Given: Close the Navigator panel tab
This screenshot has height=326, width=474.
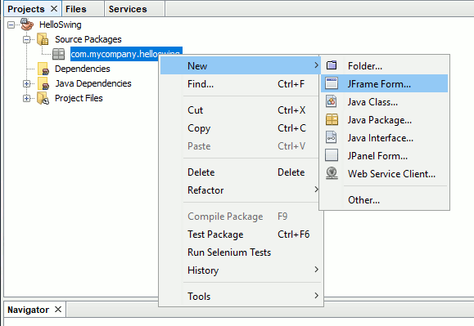Looking at the screenshot, I should (58, 309).
